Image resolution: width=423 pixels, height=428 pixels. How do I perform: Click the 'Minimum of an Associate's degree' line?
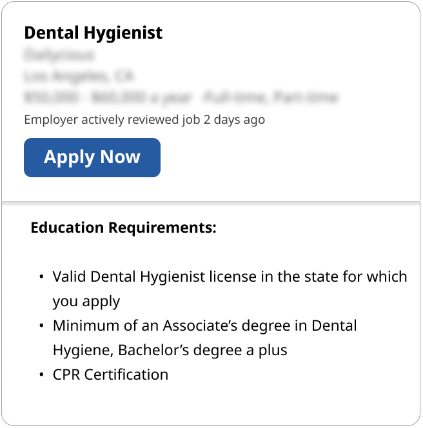point(204,326)
